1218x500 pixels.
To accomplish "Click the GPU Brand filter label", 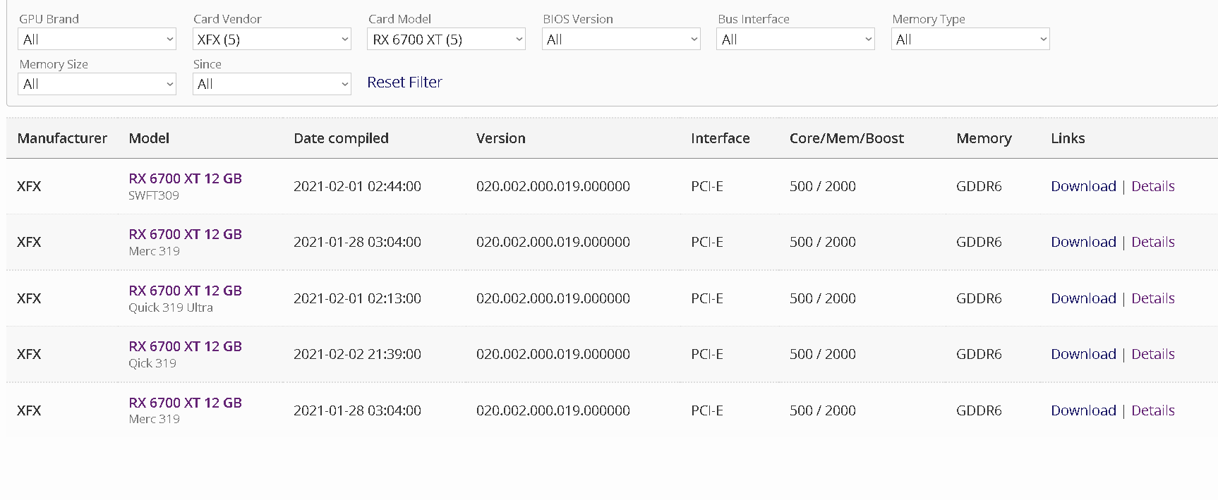I will pyautogui.click(x=49, y=19).
